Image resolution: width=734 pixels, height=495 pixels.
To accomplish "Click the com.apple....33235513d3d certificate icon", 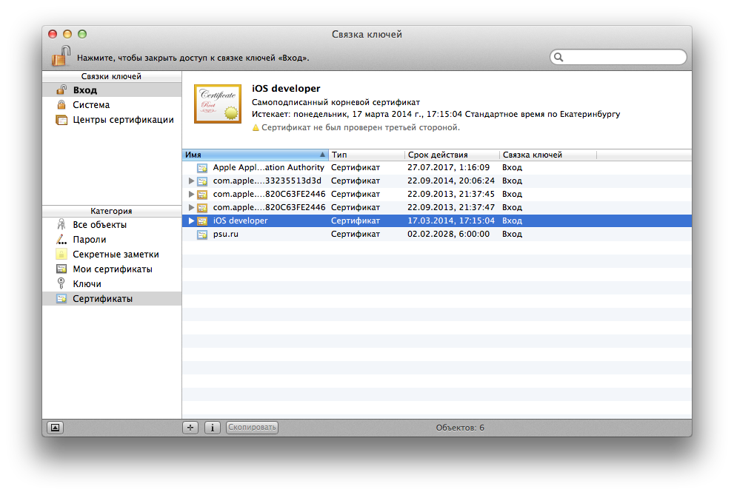I will (x=202, y=181).
